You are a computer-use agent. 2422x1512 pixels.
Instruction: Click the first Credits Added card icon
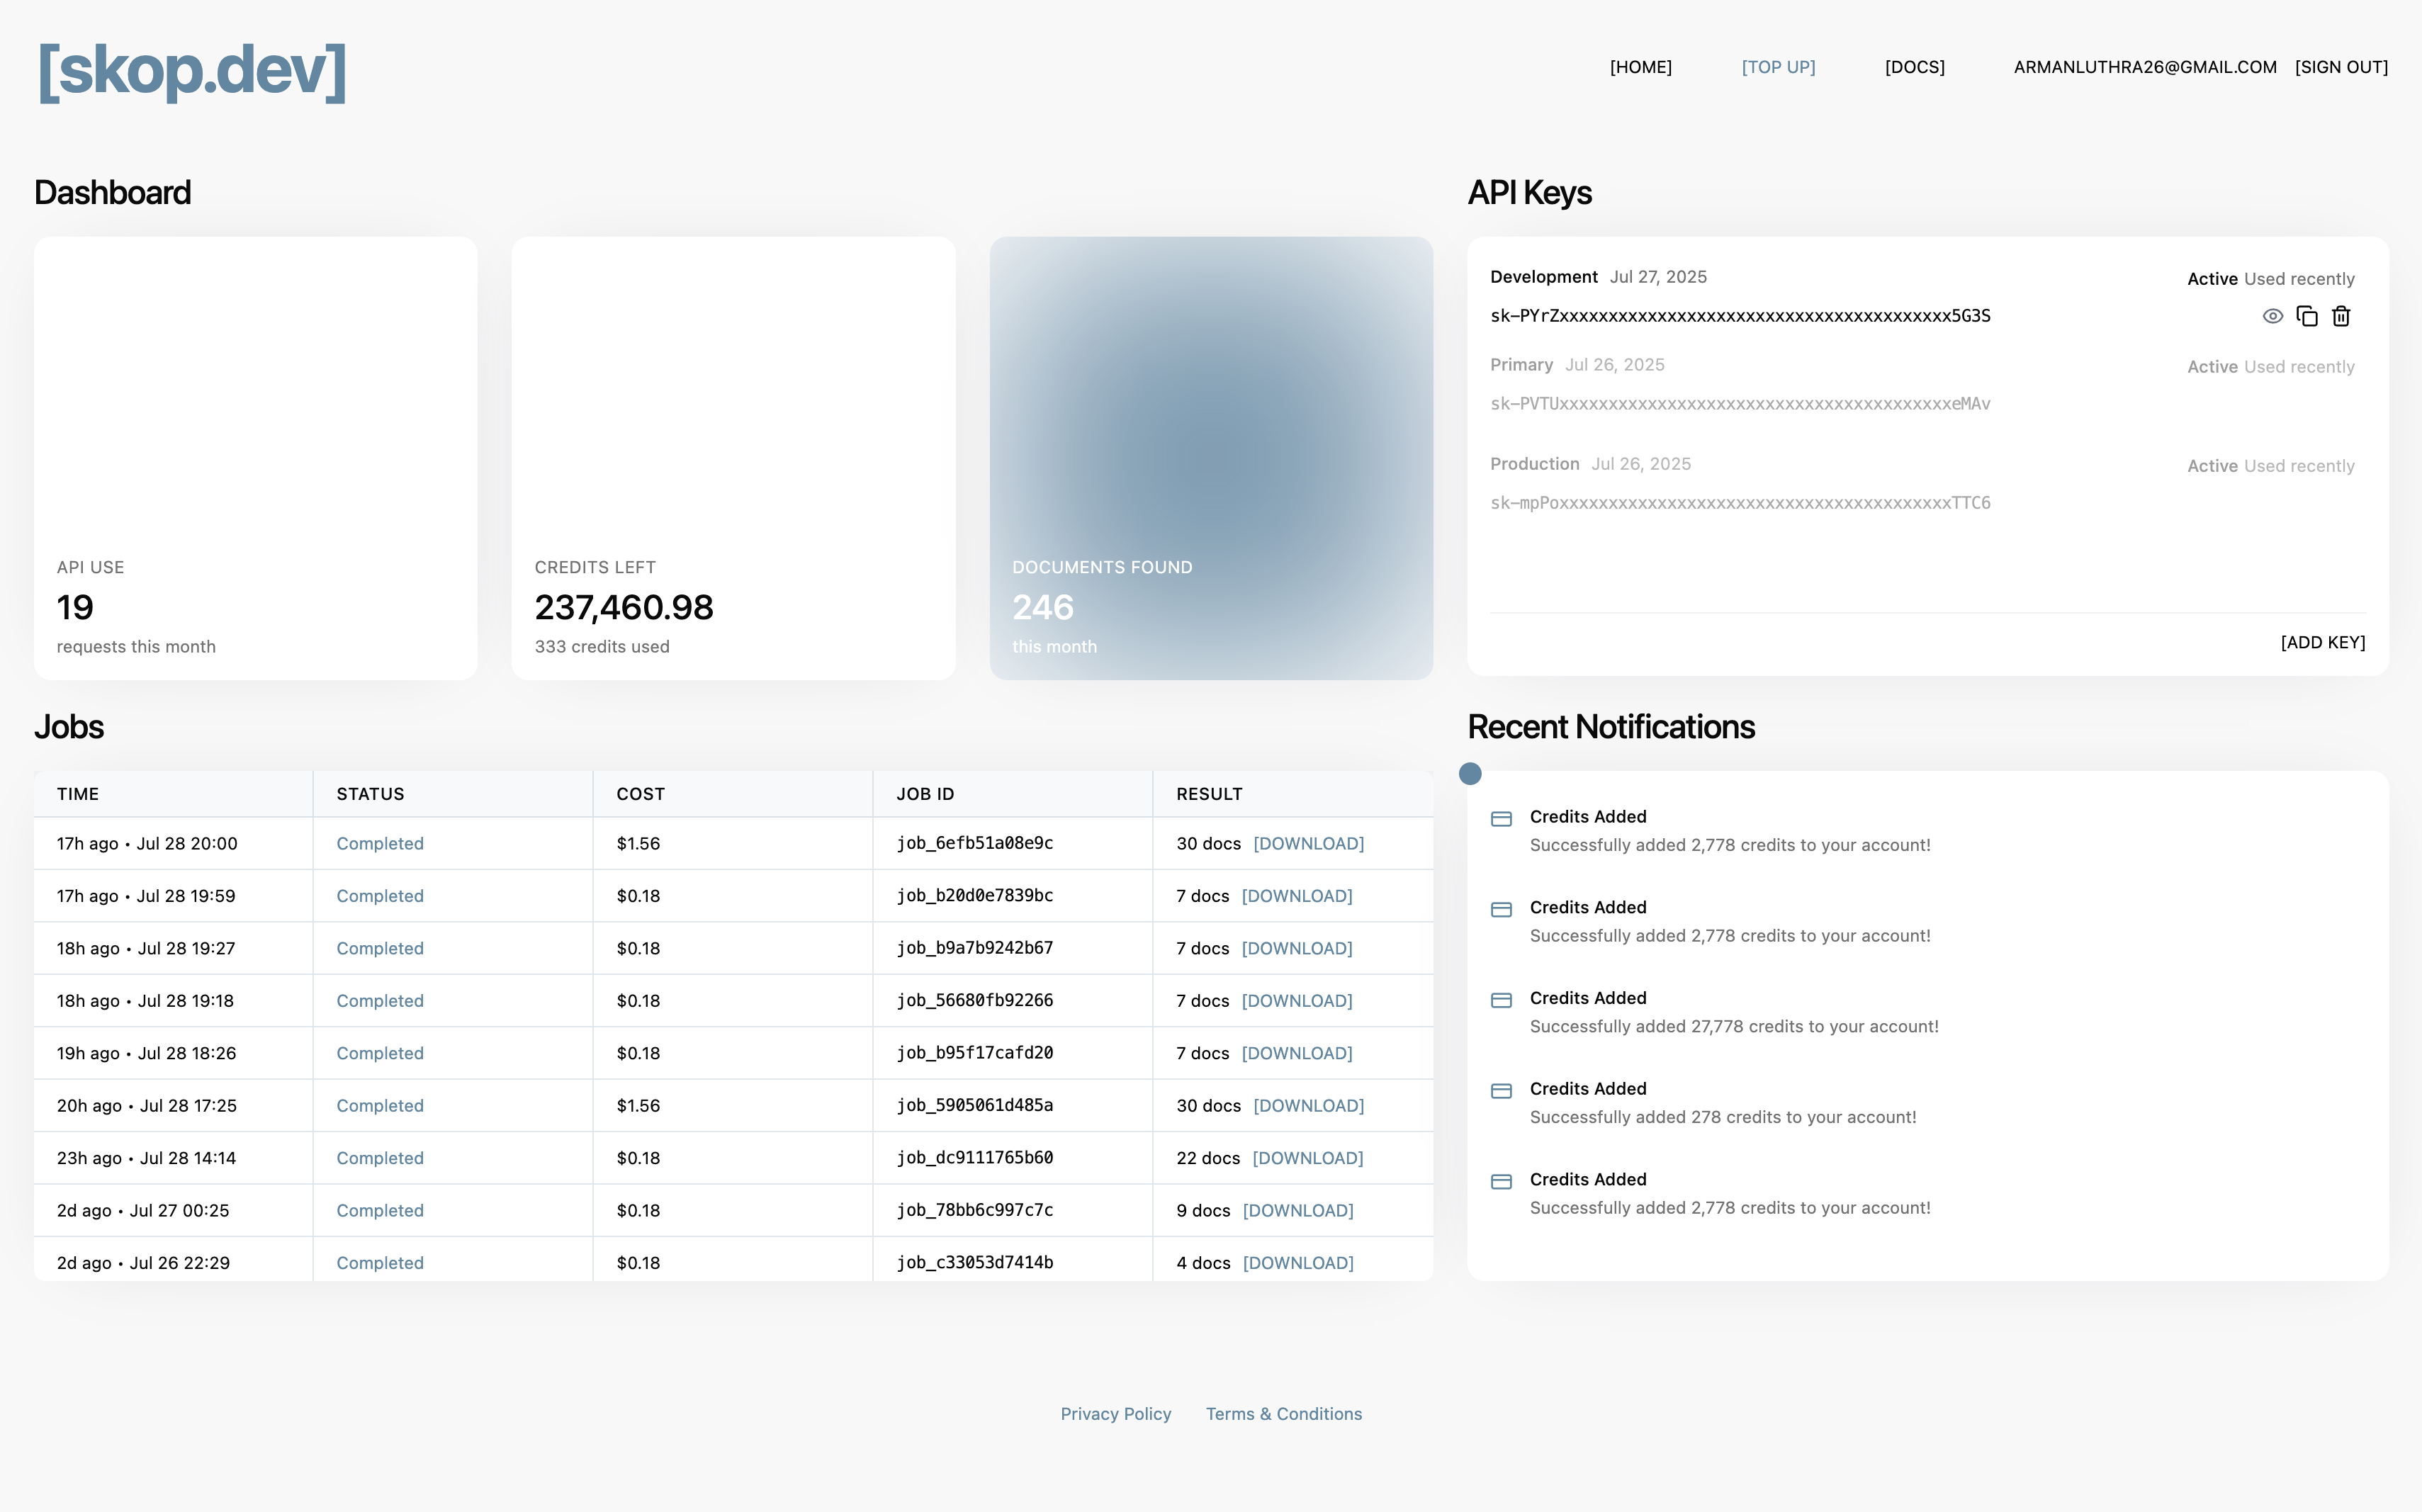pyautogui.click(x=1501, y=819)
